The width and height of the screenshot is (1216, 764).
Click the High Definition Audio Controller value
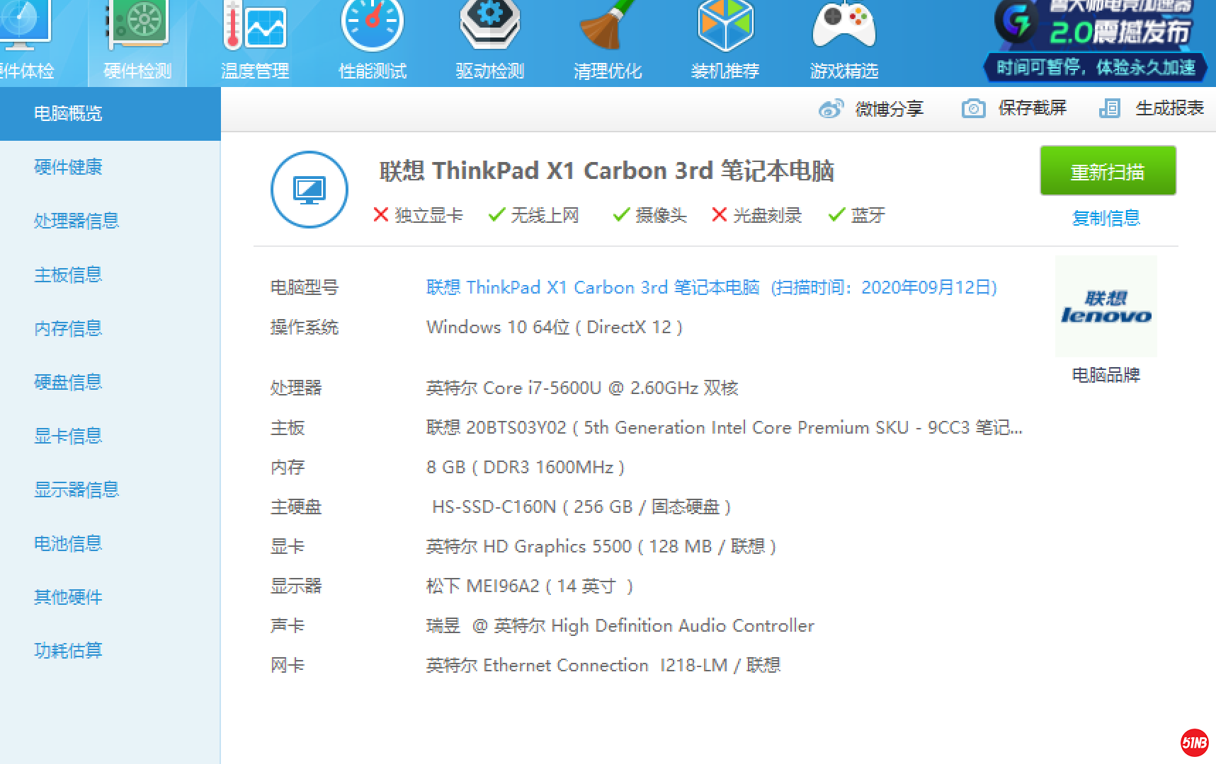click(620, 626)
